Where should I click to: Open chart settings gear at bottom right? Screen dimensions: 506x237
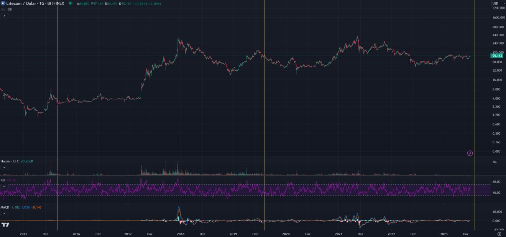coord(499,234)
